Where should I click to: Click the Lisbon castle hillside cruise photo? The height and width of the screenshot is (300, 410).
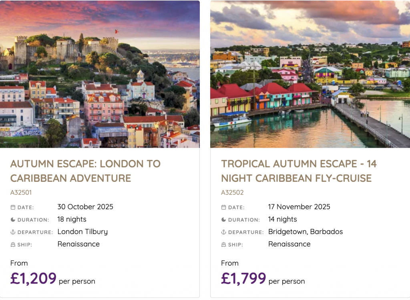[x=100, y=74]
